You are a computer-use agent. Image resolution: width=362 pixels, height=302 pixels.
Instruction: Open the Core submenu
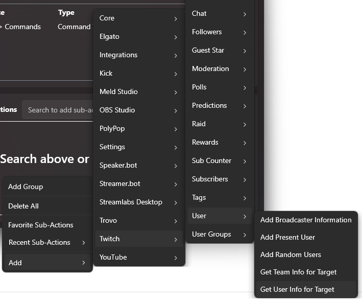139,18
